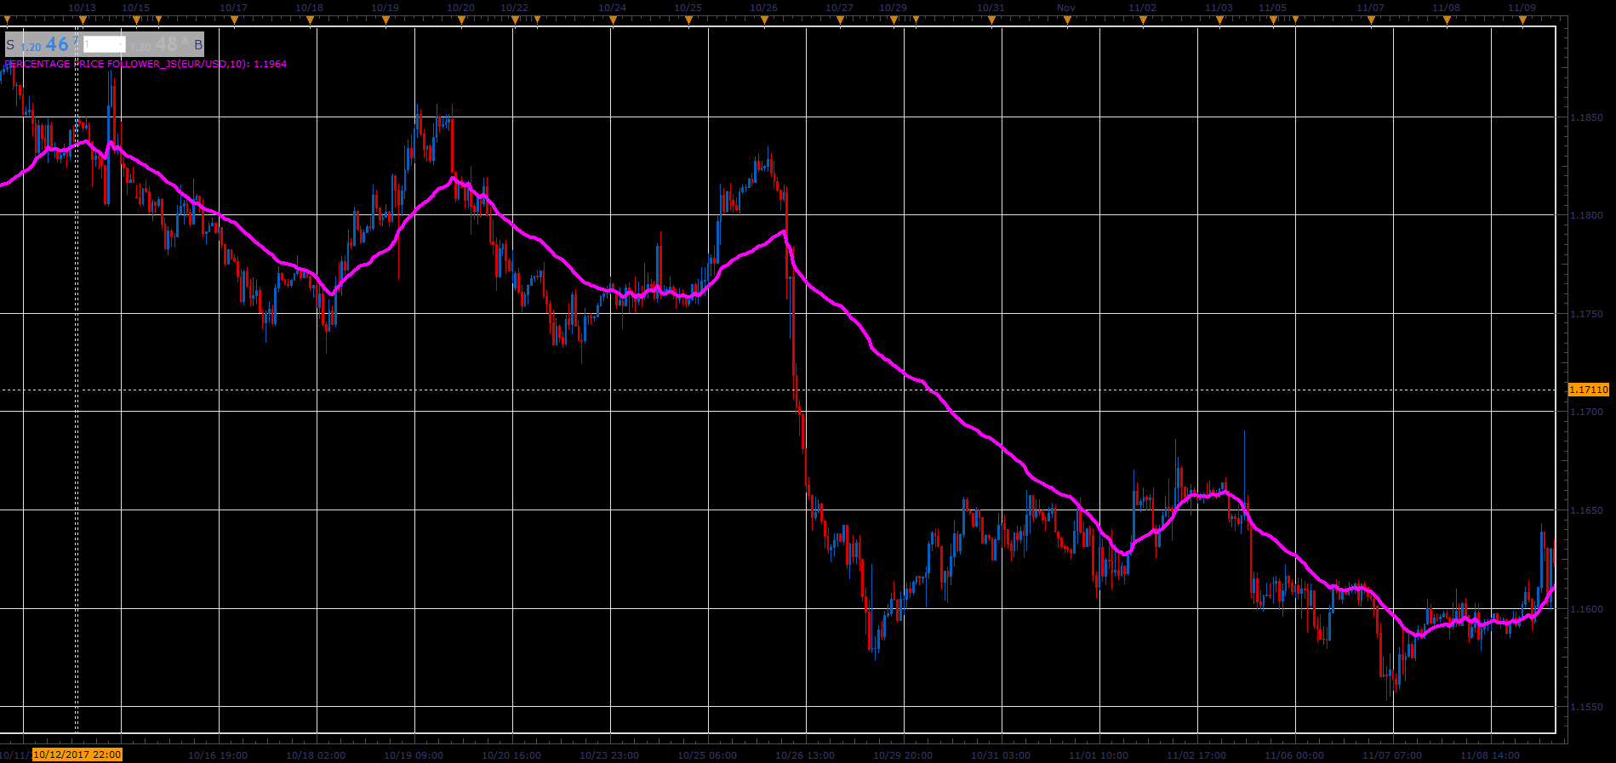
Task: Click the orange marker under 10/20
Action: pyautogui.click(x=461, y=20)
